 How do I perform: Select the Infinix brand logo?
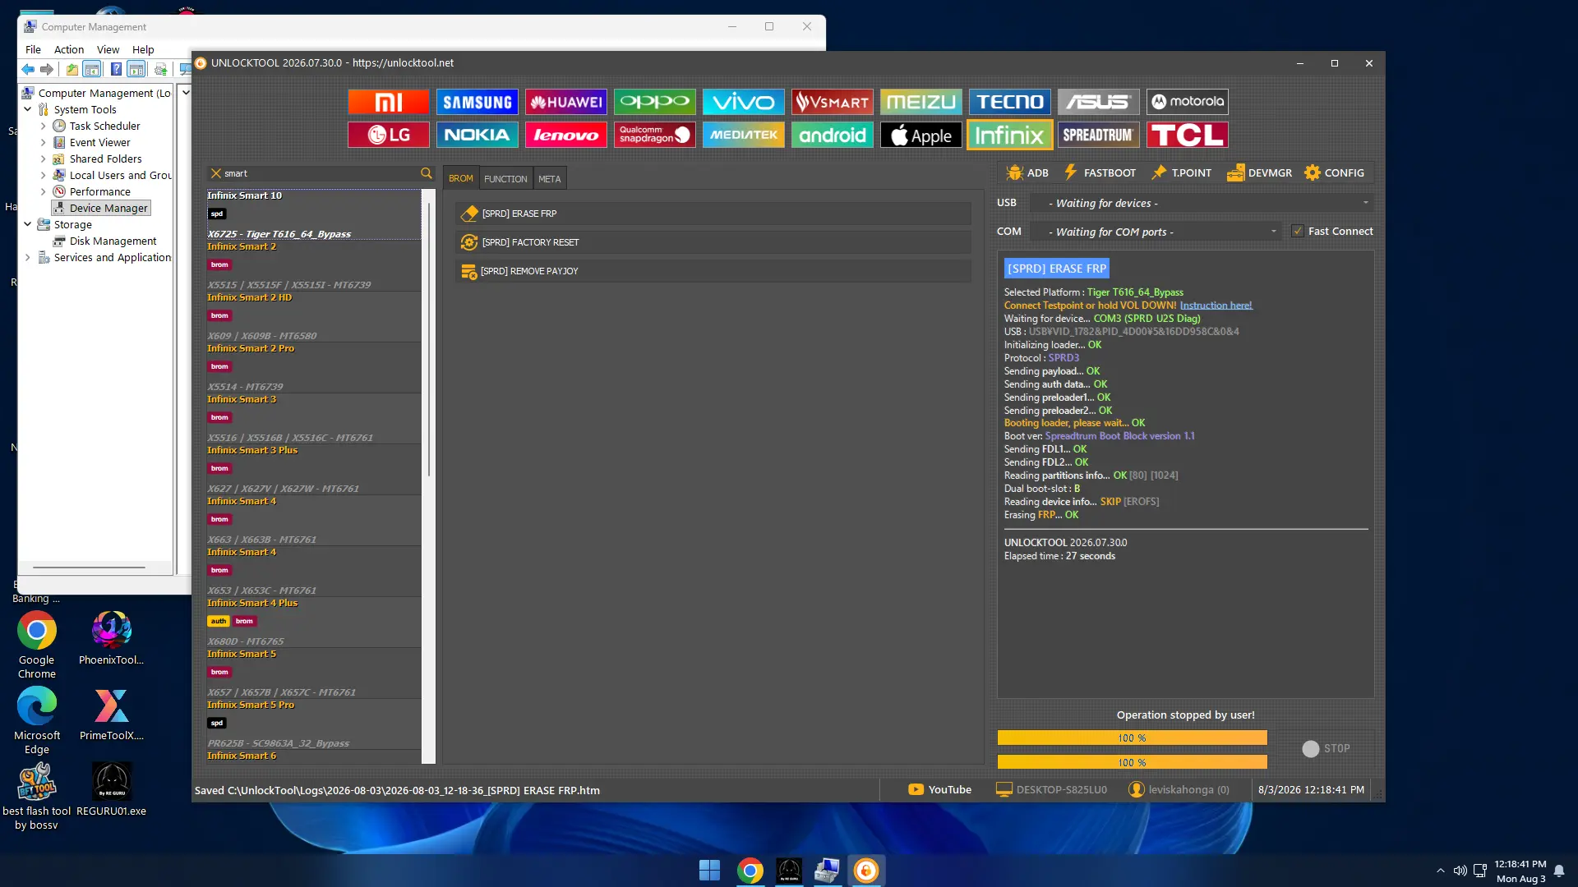click(1010, 135)
